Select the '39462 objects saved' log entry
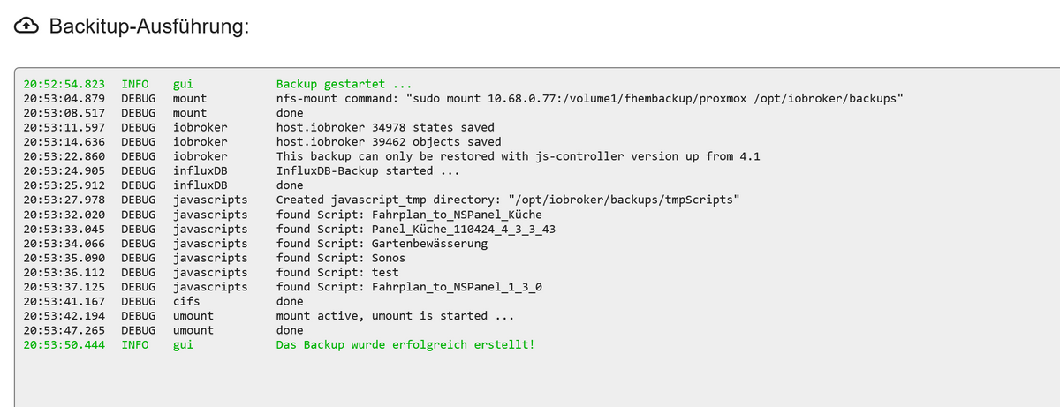Image resolution: width=1060 pixels, height=407 pixels. 389,142
